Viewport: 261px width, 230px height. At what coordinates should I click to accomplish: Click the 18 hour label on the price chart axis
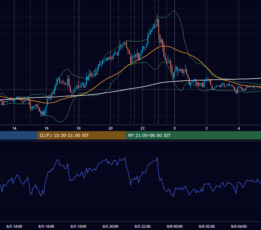[78, 128]
